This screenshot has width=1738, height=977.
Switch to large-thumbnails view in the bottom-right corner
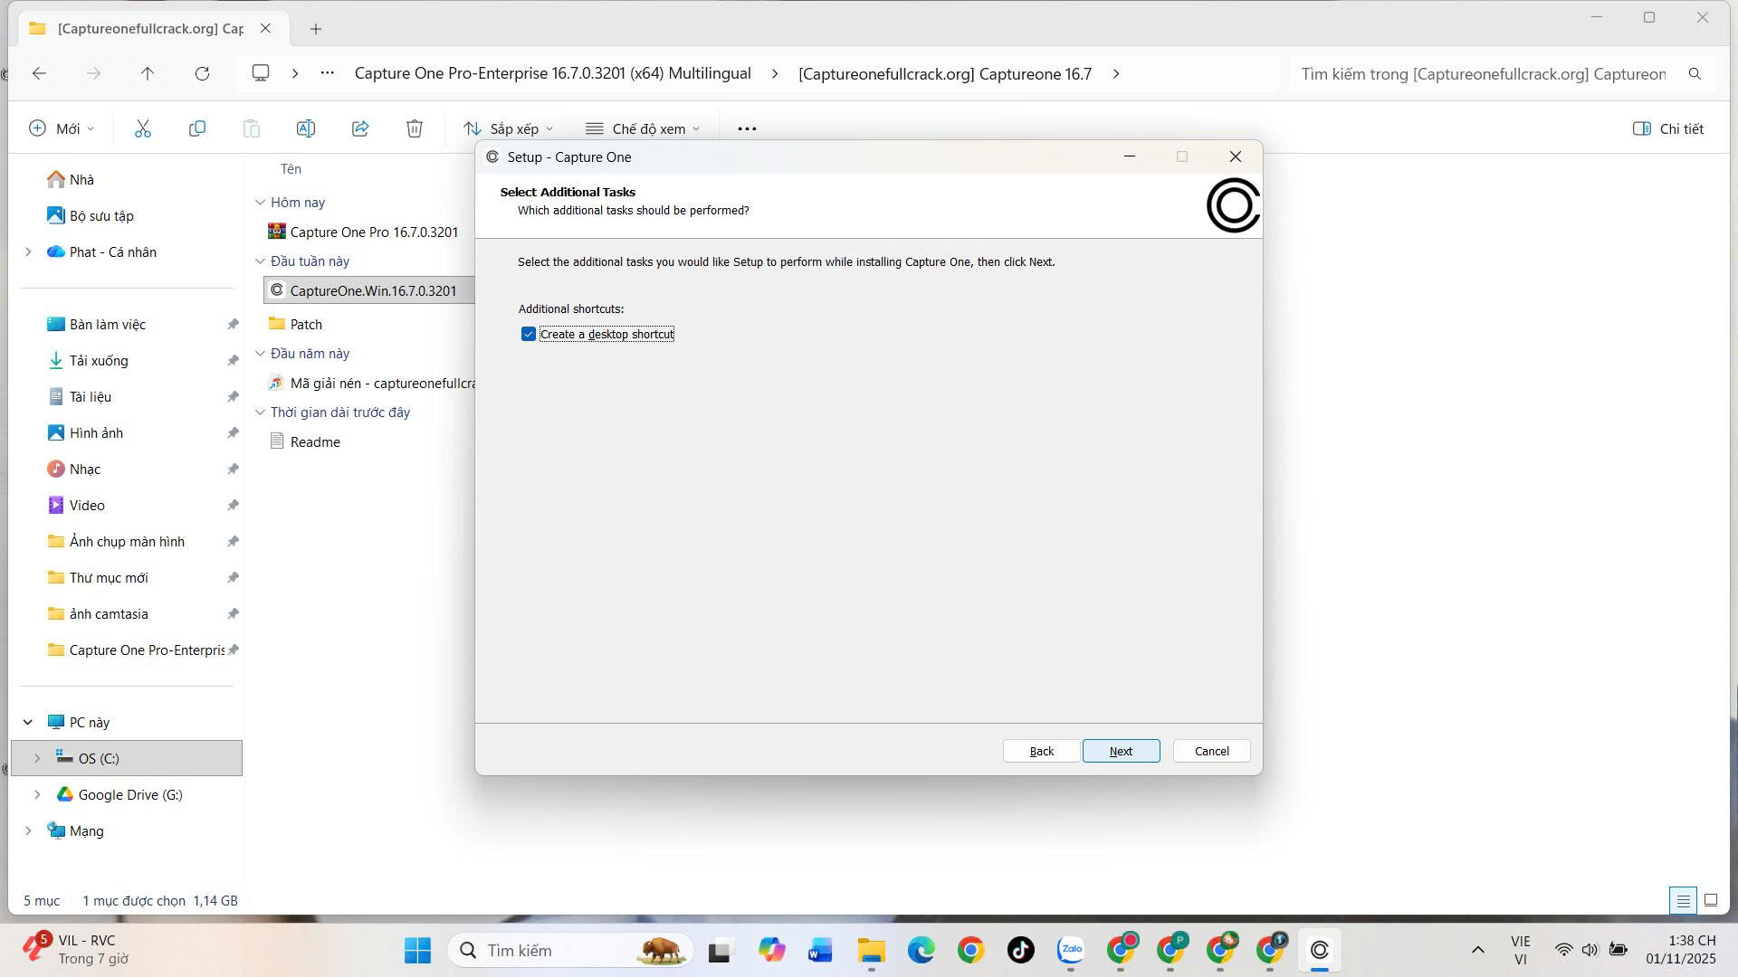[x=1711, y=900]
